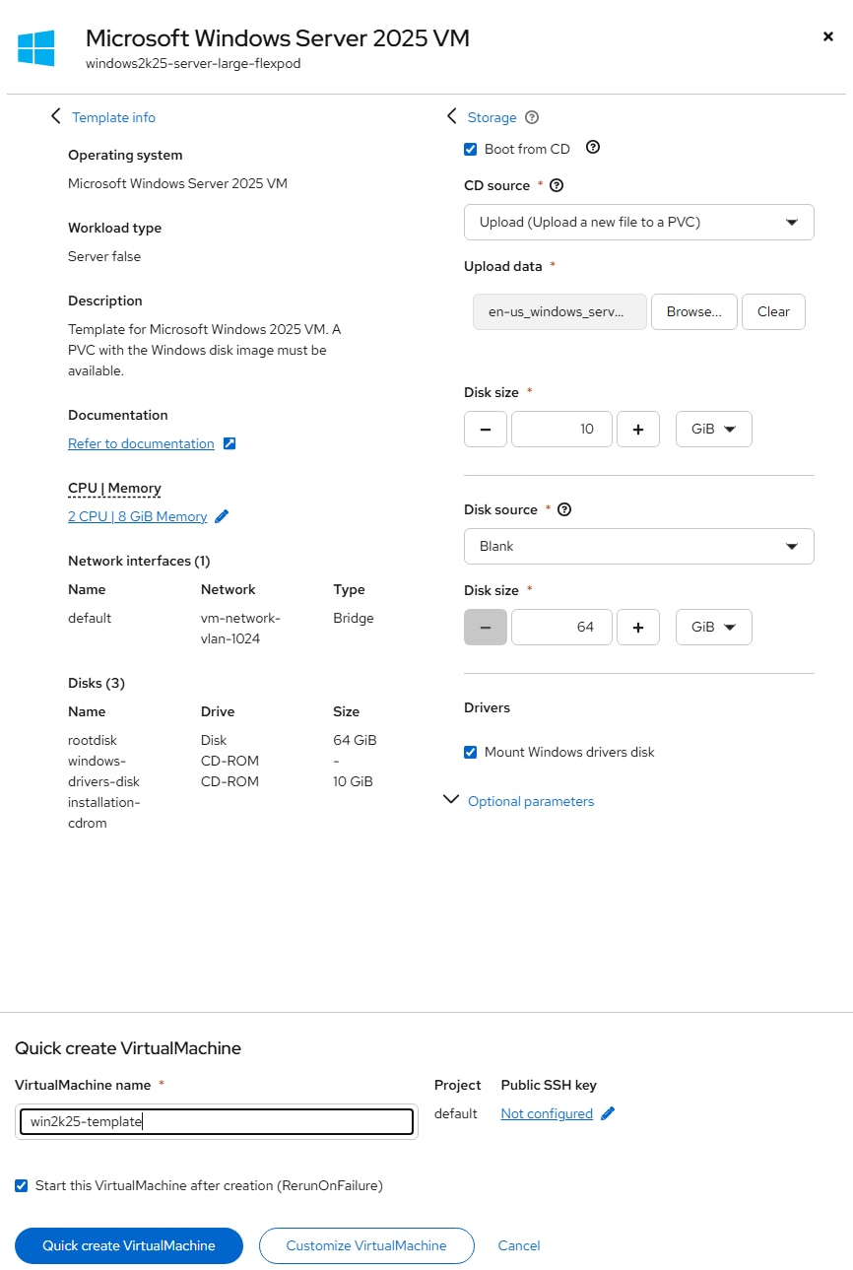Open the CD source help icon

[x=557, y=185]
